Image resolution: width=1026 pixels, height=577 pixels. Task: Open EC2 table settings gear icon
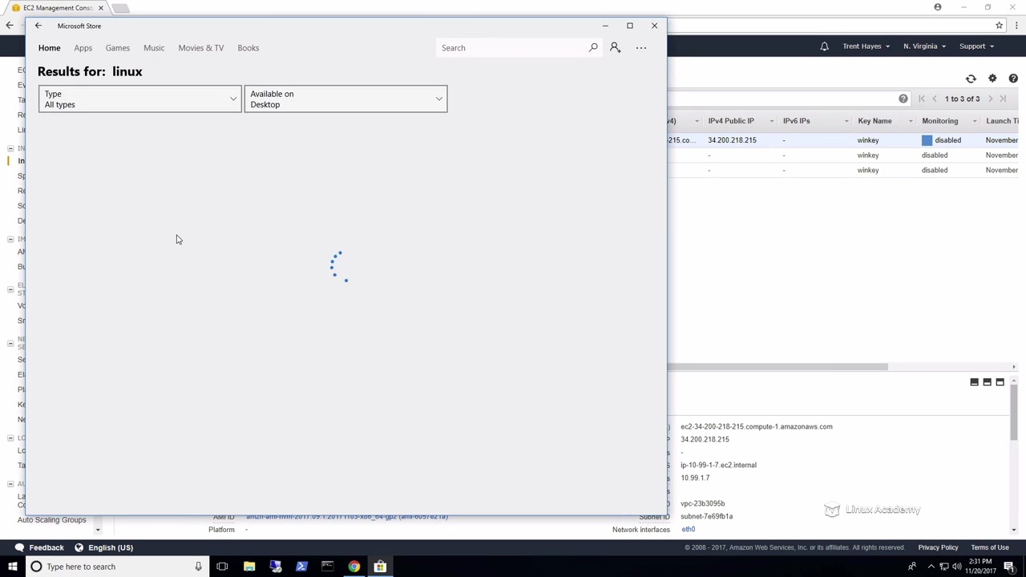[x=992, y=79]
